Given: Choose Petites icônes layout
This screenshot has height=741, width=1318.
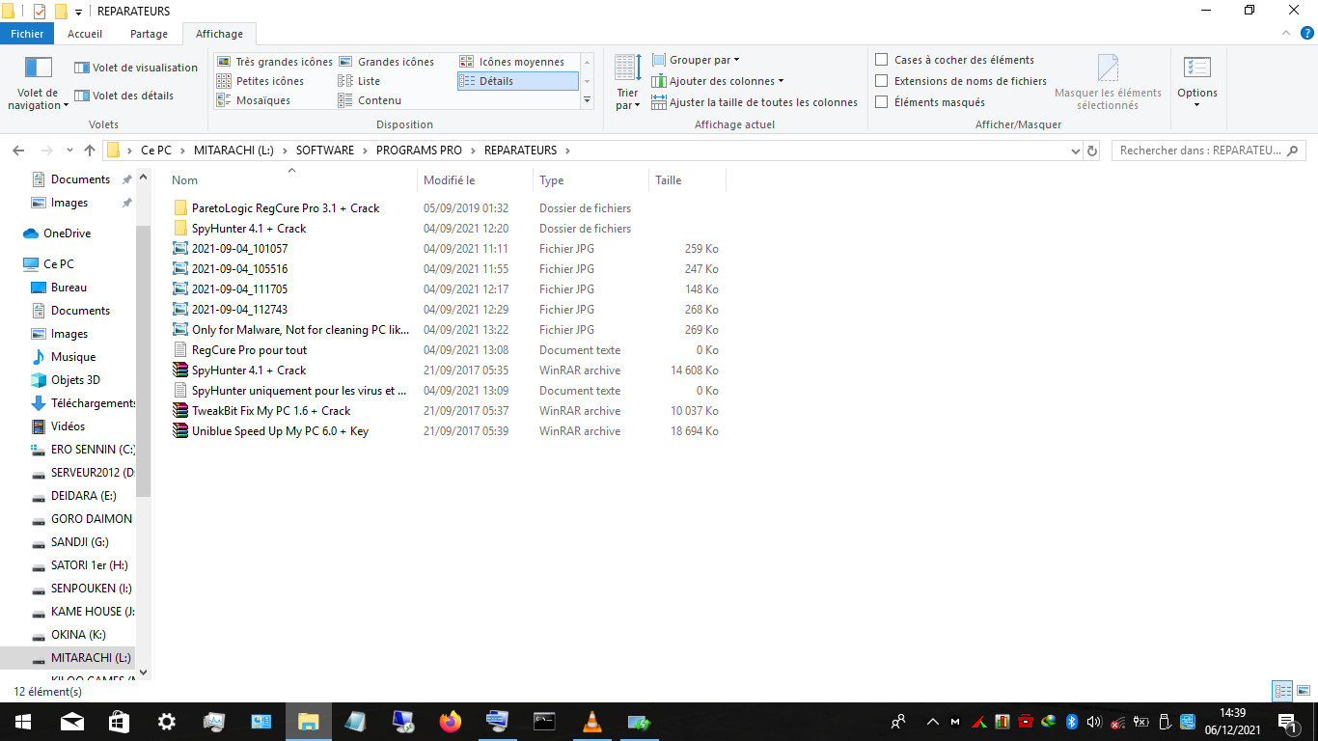Looking at the screenshot, I should pyautogui.click(x=261, y=81).
